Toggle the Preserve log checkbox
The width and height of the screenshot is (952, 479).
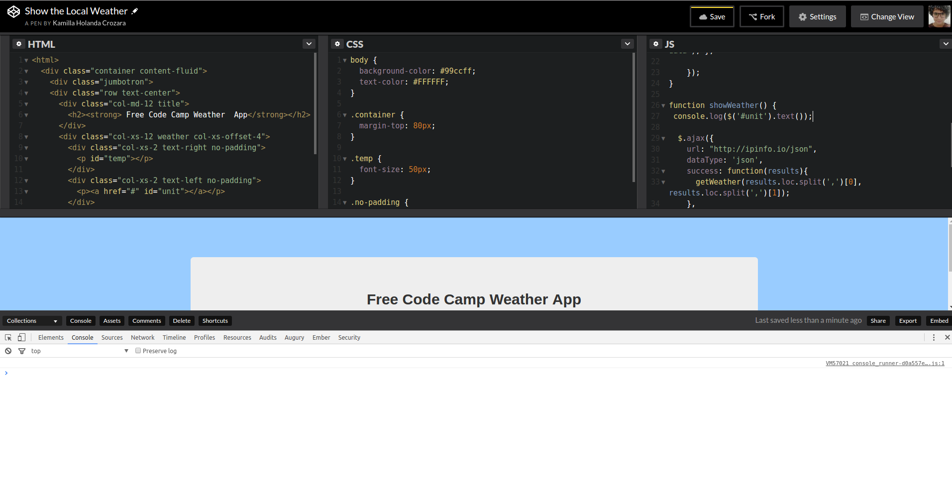138,351
